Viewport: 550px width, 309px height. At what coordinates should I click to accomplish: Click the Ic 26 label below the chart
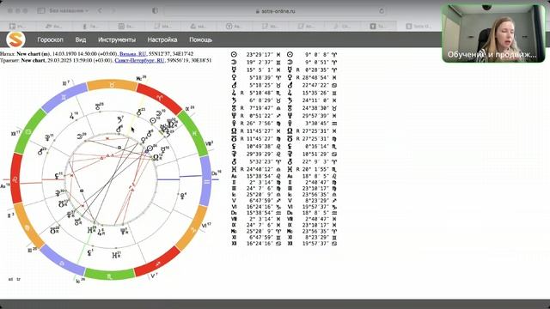pos(80,281)
